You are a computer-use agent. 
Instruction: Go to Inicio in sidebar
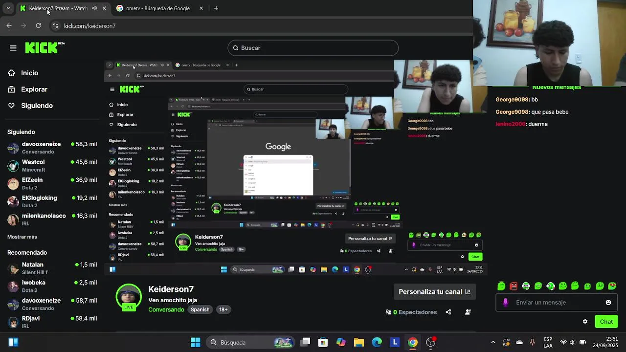coord(29,73)
